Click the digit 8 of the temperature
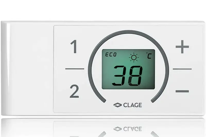The height and width of the screenshot is (137, 206). (135, 76)
